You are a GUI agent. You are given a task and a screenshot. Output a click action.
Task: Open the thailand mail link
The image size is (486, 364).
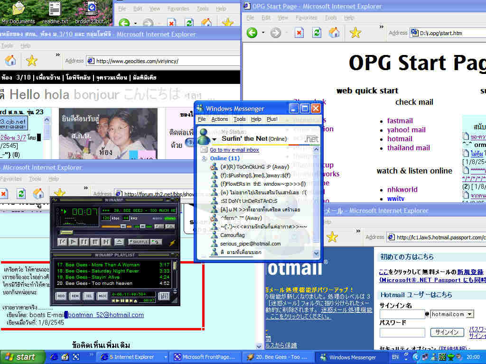click(409, 148)
